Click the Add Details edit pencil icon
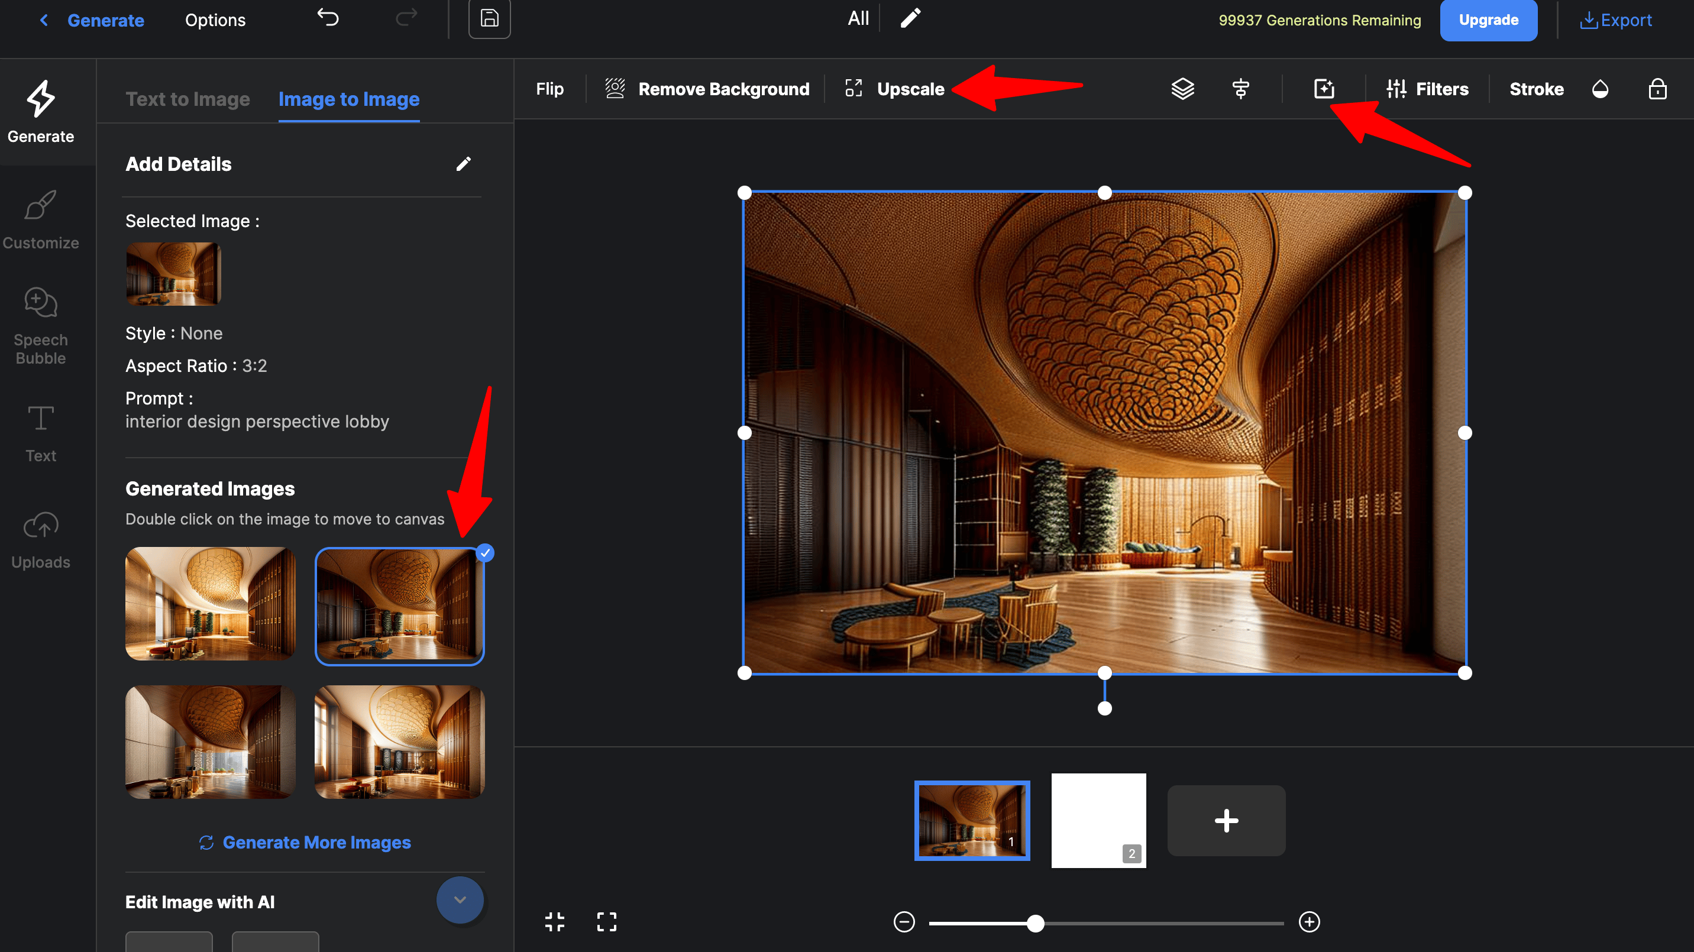 point(464,164)
